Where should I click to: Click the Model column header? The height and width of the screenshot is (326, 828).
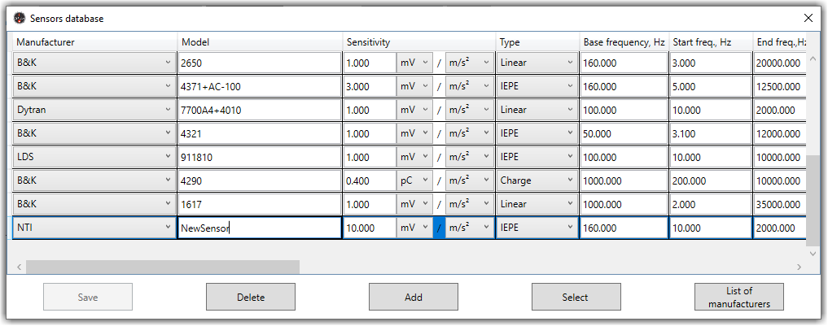point(259,42)
